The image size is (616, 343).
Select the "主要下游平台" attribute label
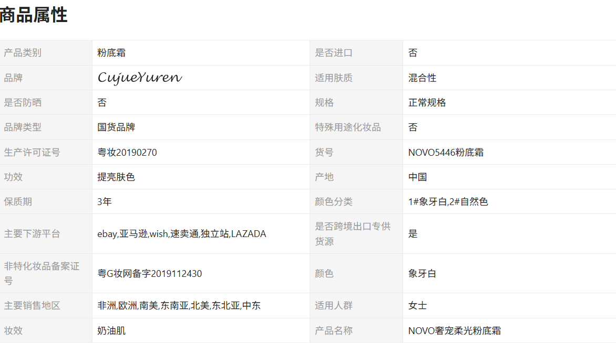(32, 234)
